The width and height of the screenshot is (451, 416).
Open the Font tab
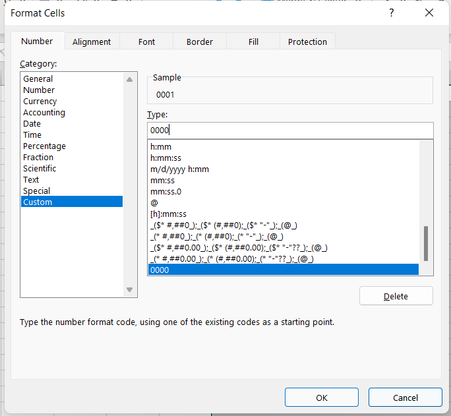click(146, 42)
